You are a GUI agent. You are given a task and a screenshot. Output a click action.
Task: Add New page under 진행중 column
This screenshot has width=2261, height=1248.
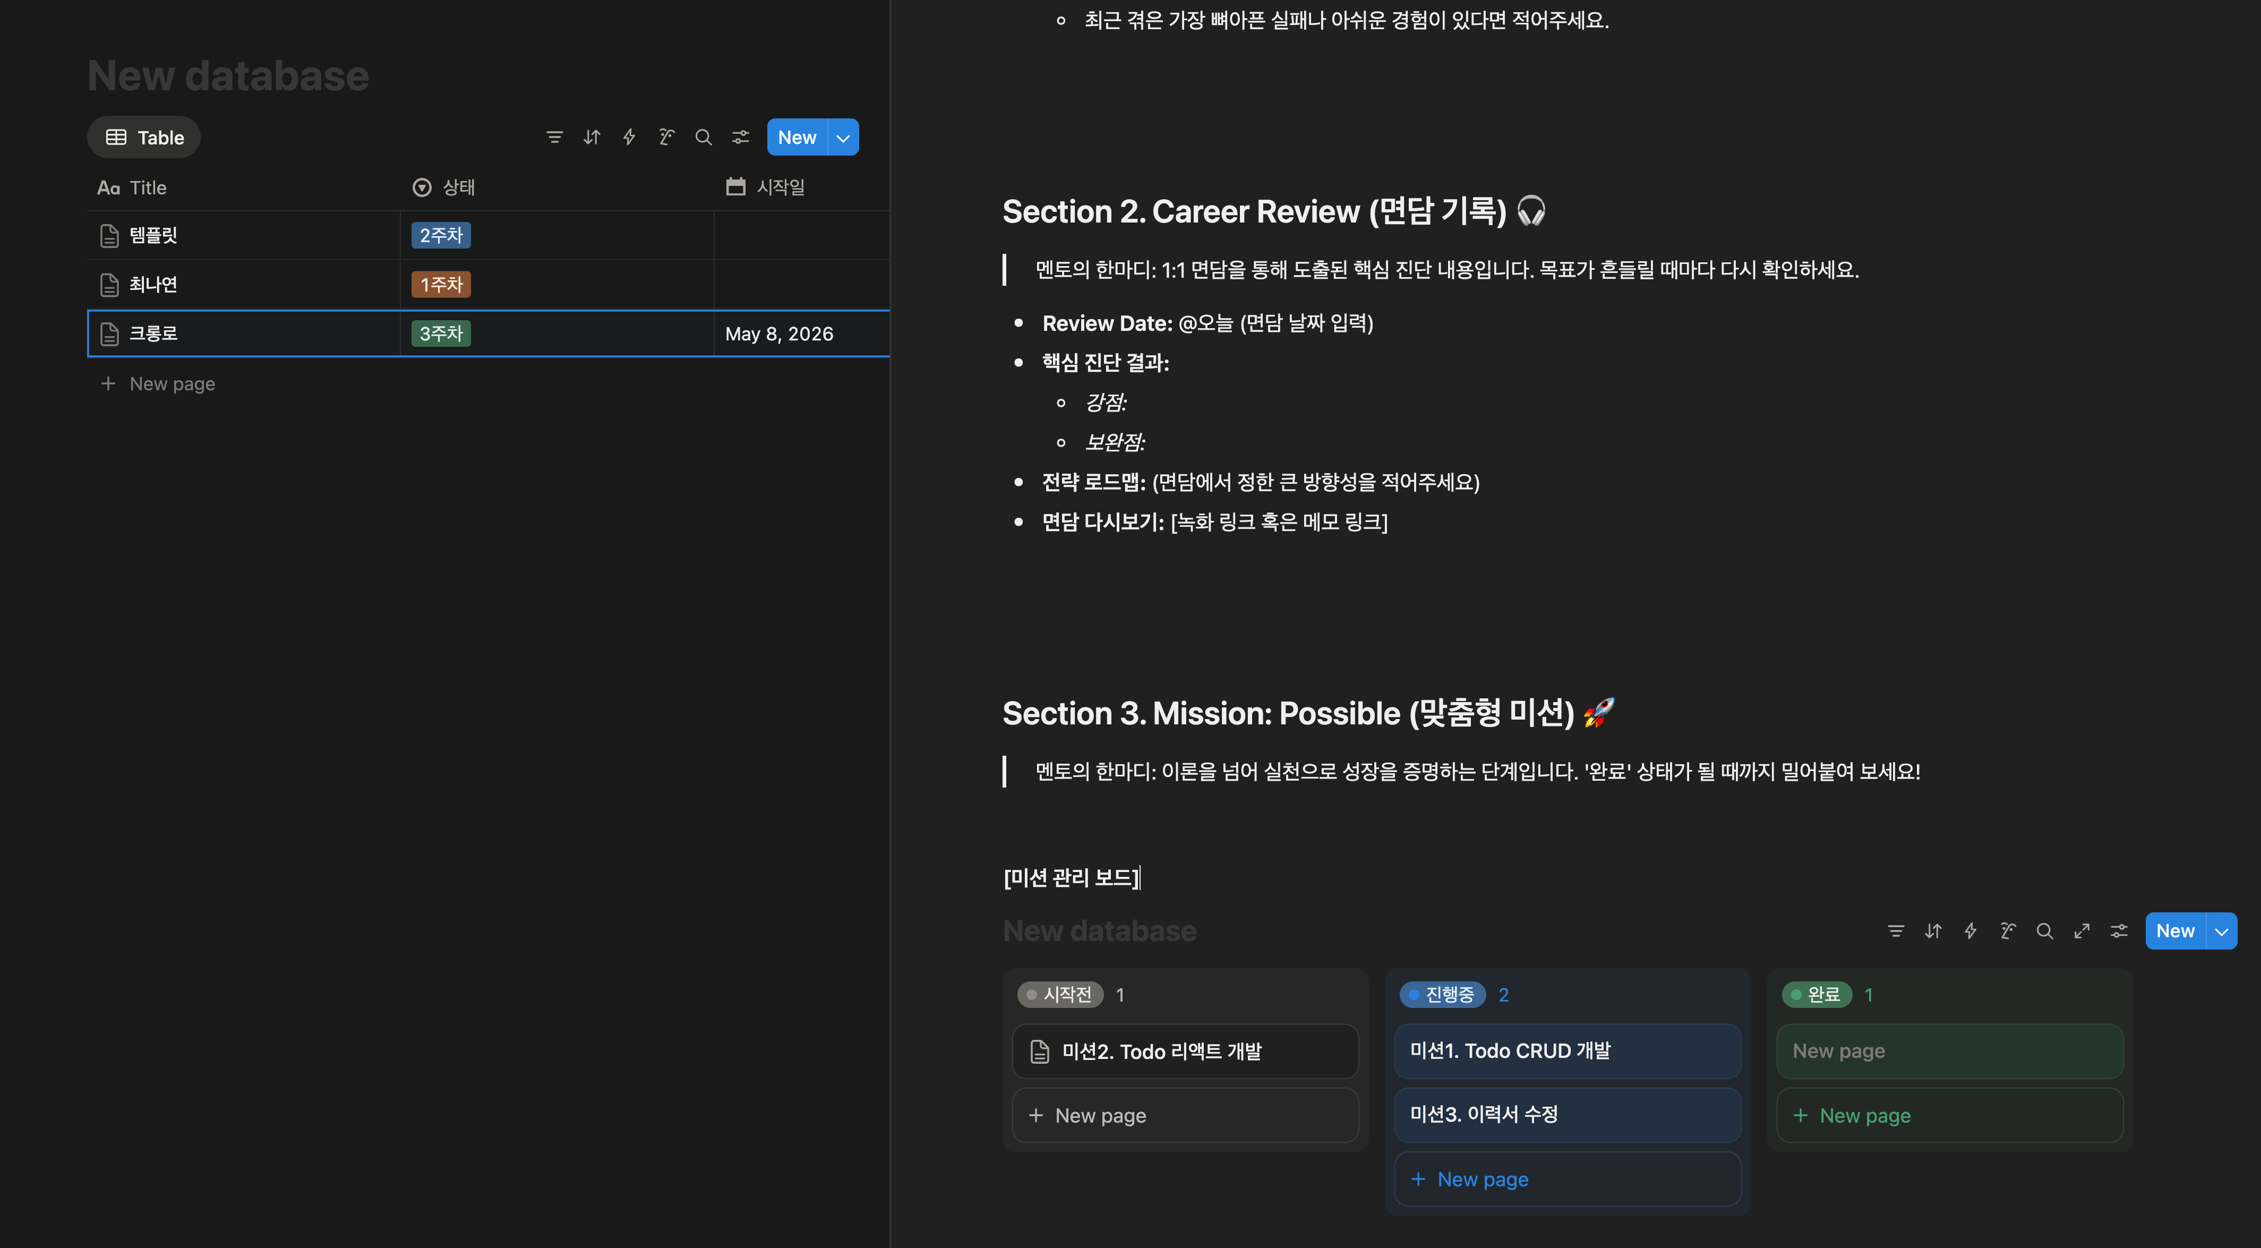1481,1178
